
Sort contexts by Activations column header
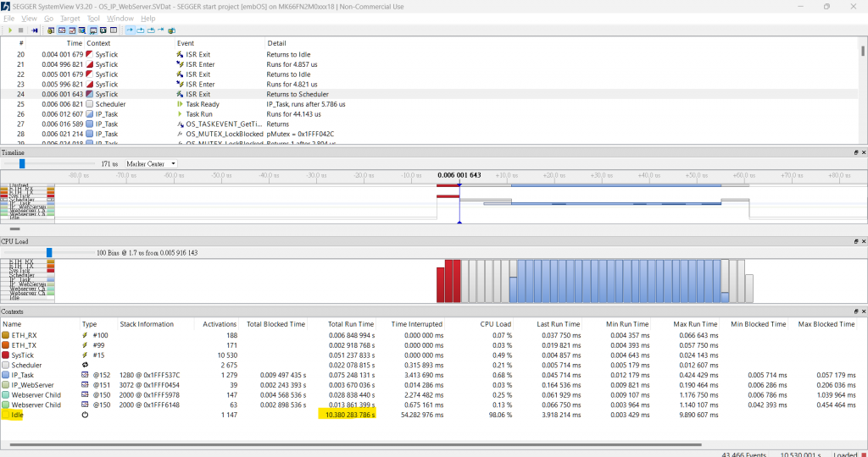(220, 324)
